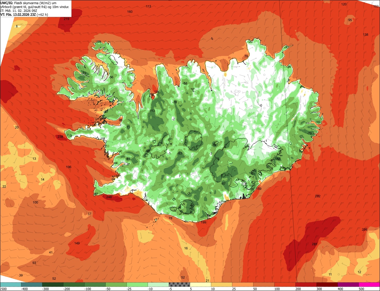
Task: Select the light green -25 to -10 legend segment
Action: [137, 284]
